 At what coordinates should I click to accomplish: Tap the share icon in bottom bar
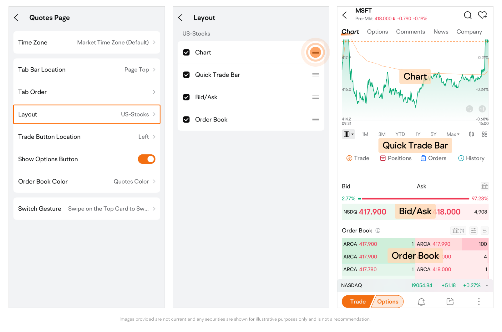tap(450, 302)
